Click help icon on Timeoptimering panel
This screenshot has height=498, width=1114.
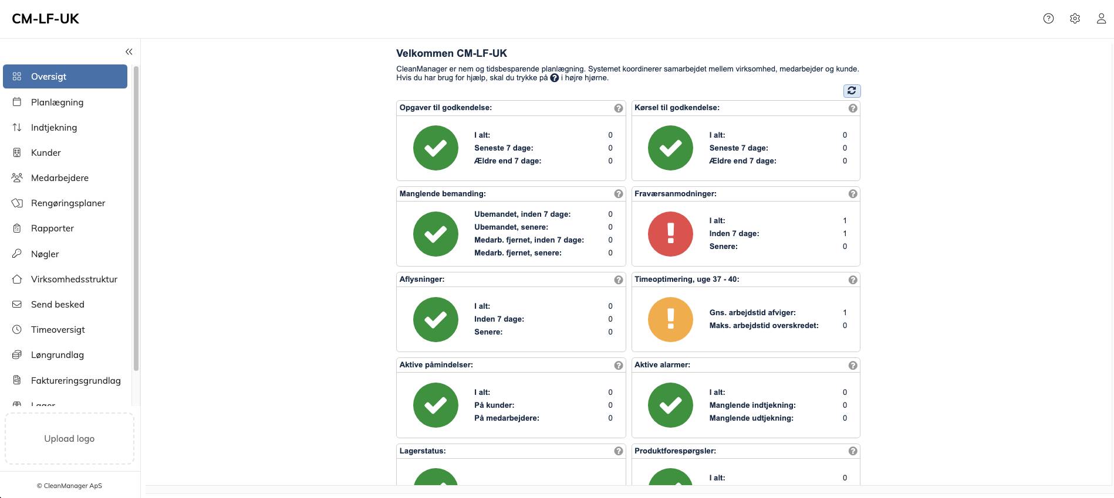point(853,280)
